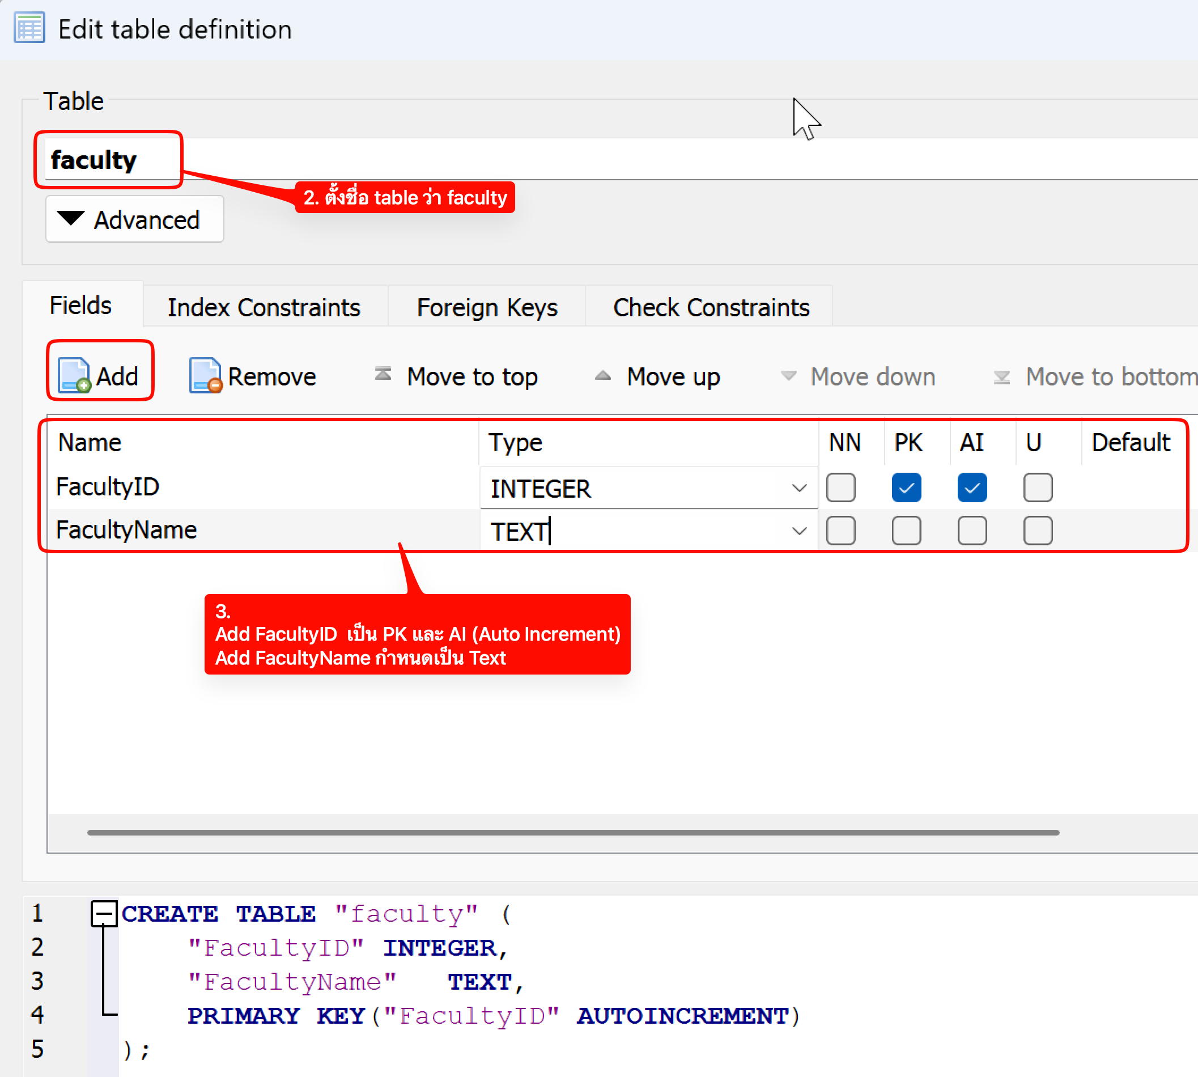Enable NN checkbox for FacultyName
Viewport: 1198px width, 1077px height.
pyautogui.click(x=840, y=530)
